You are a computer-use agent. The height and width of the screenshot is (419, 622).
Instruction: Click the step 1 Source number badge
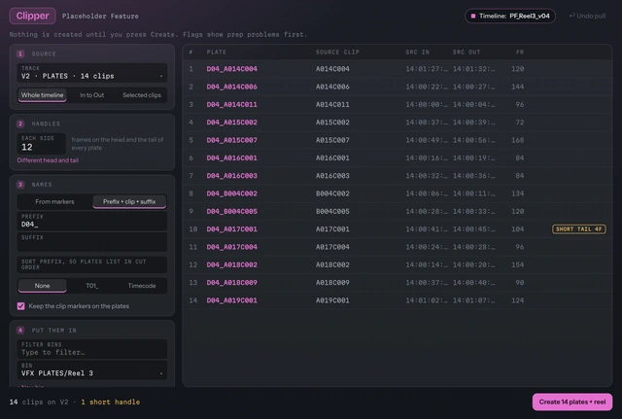pyautogui.click(x=20, y=53)
